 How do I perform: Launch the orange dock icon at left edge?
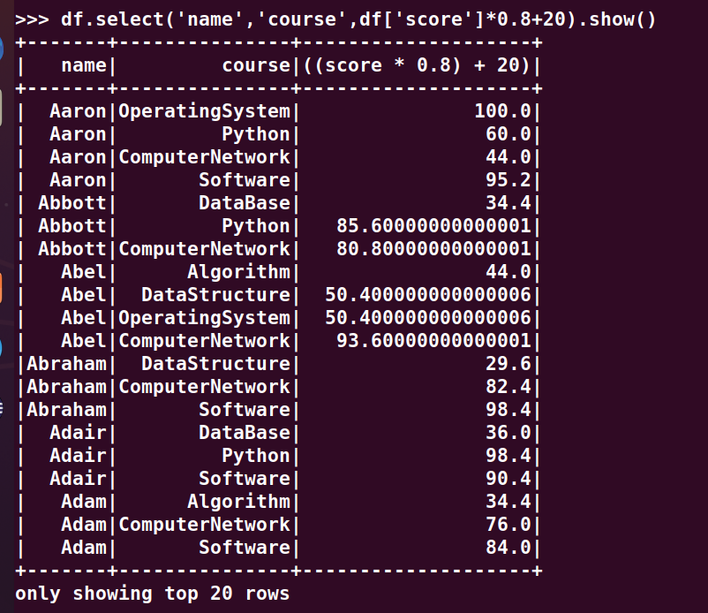coord(2,287)
